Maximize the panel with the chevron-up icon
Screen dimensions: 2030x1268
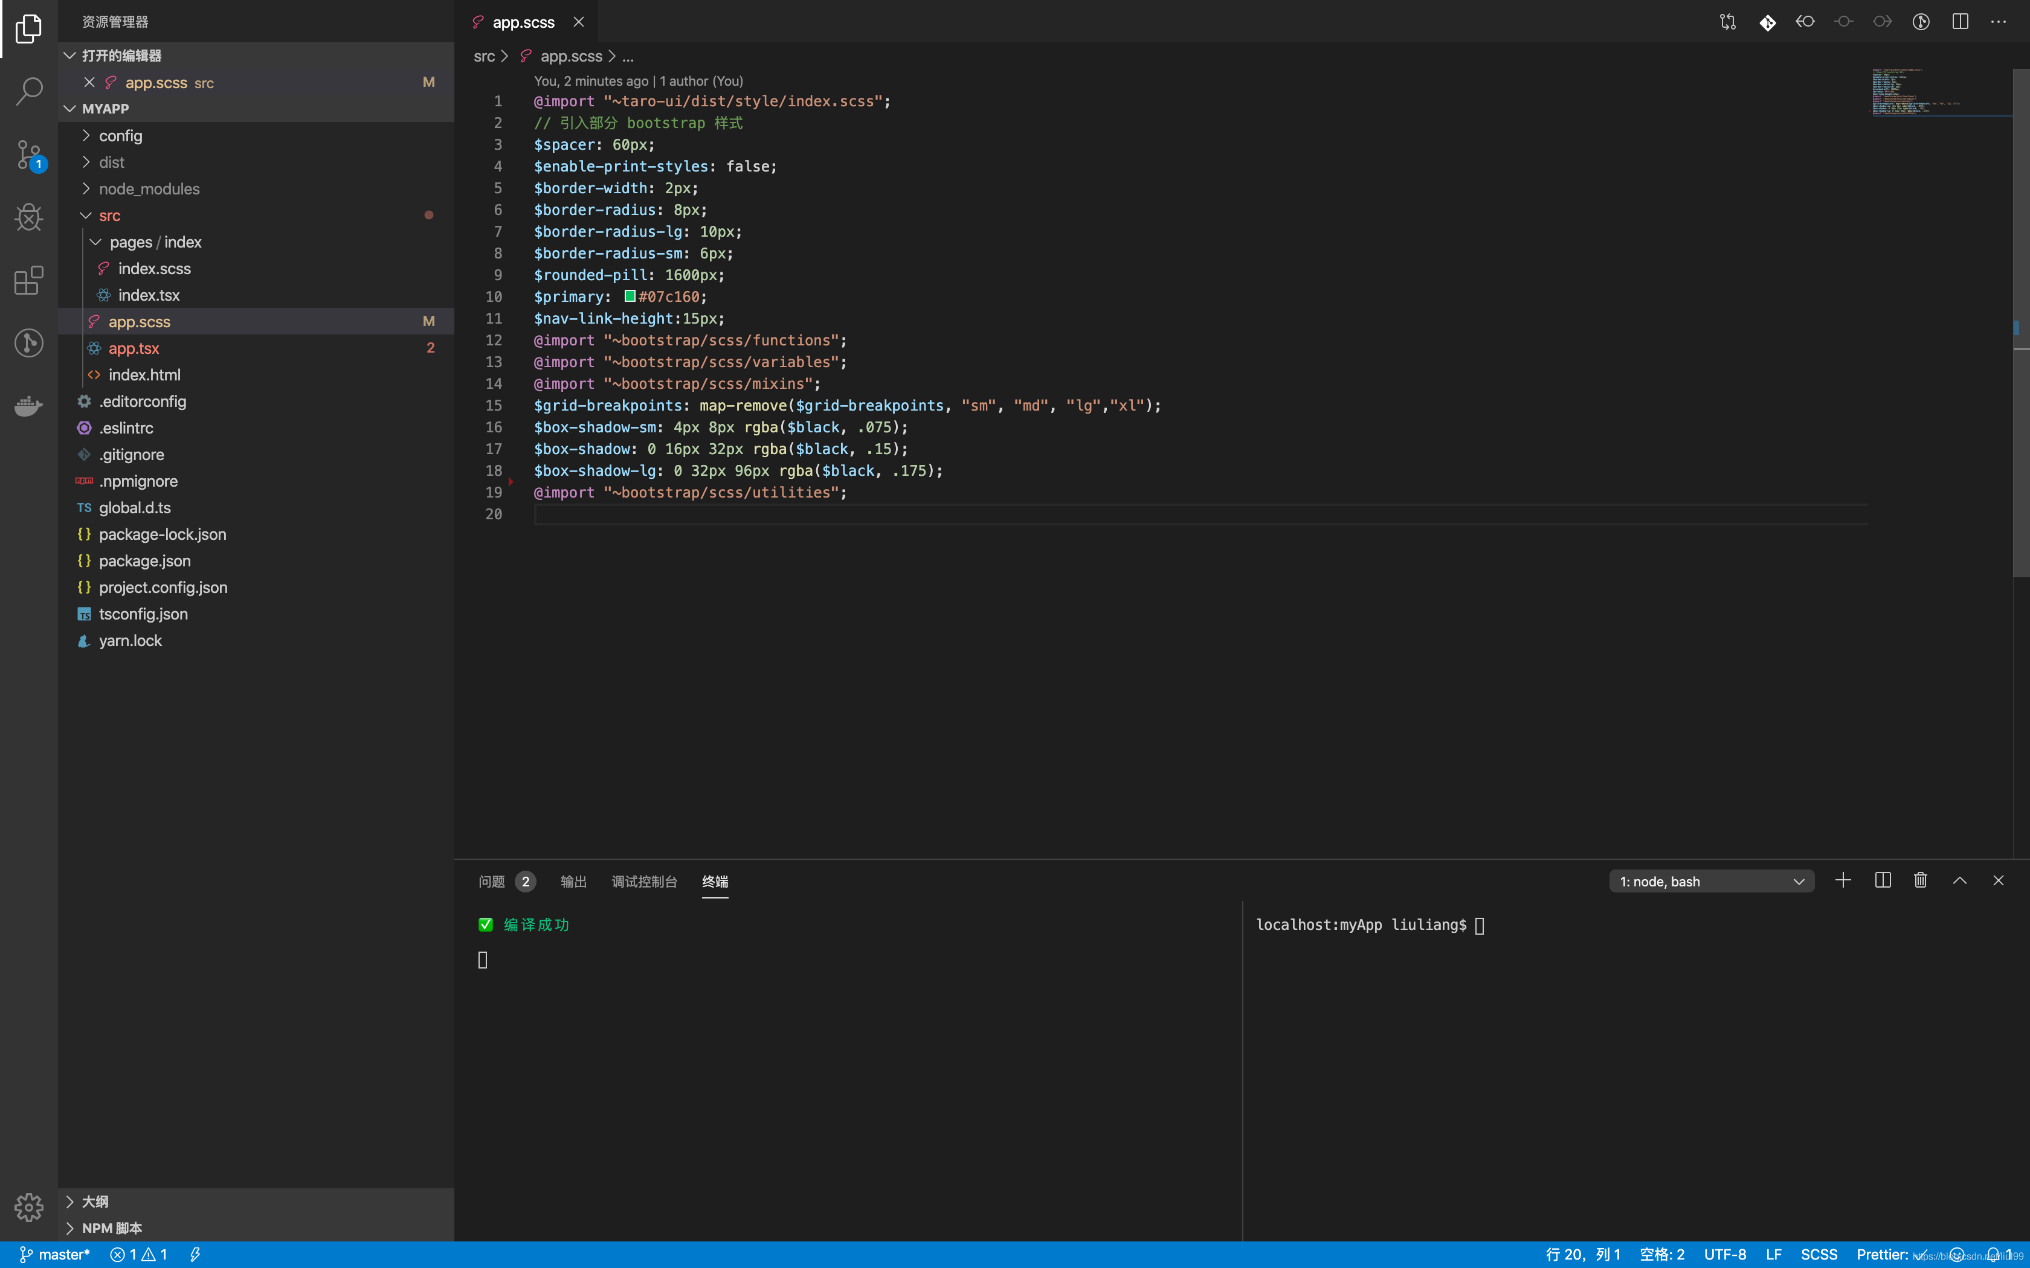point(1959,880)
